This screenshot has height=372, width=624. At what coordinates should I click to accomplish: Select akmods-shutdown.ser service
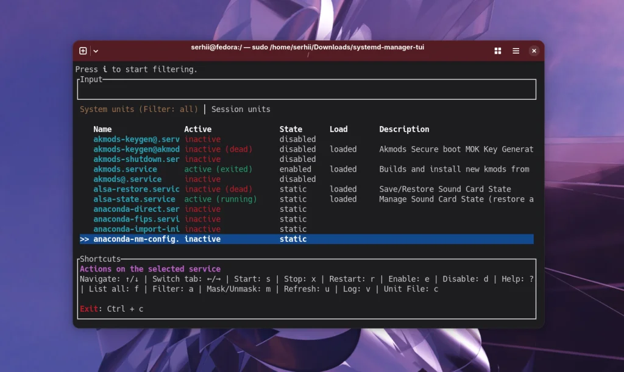[x=307, y=160]
